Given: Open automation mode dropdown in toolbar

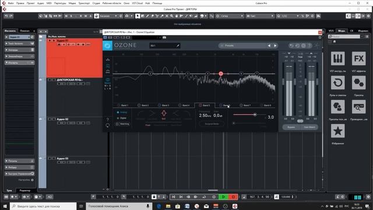Looking at the screenshot, I should click(x=108, y=16).
